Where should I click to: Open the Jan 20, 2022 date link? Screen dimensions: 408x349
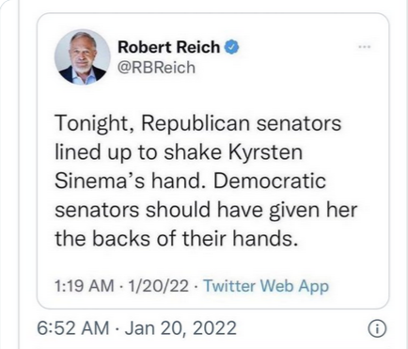coord(180,328)
